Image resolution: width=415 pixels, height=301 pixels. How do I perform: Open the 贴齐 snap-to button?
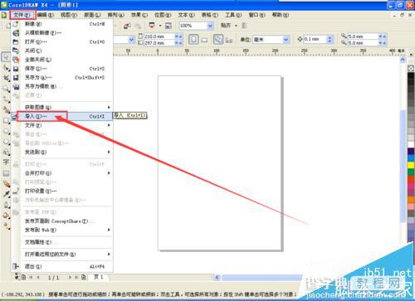tap(228, 26)
